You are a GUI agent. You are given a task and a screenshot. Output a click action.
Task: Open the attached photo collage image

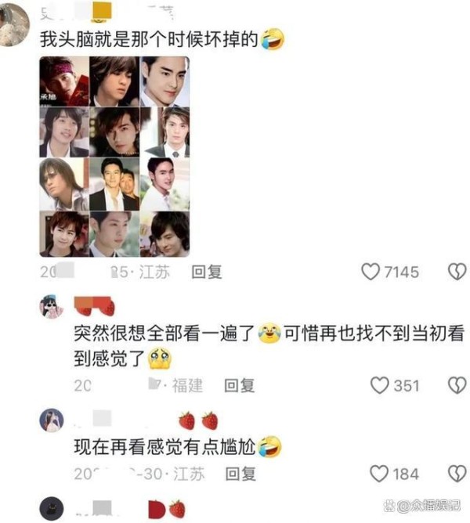pyautogui.click(x=114, y=157)
